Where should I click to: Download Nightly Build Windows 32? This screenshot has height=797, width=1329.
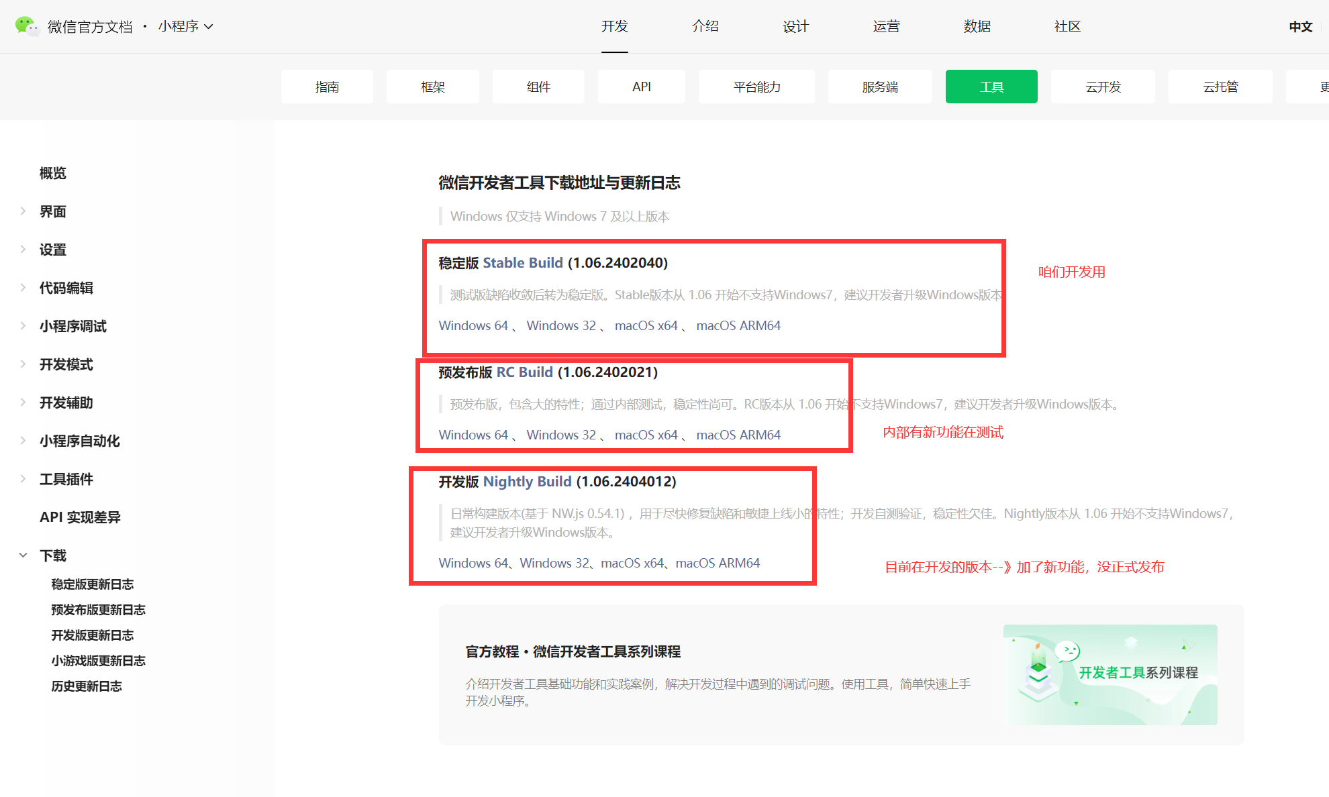pos(554,563)
